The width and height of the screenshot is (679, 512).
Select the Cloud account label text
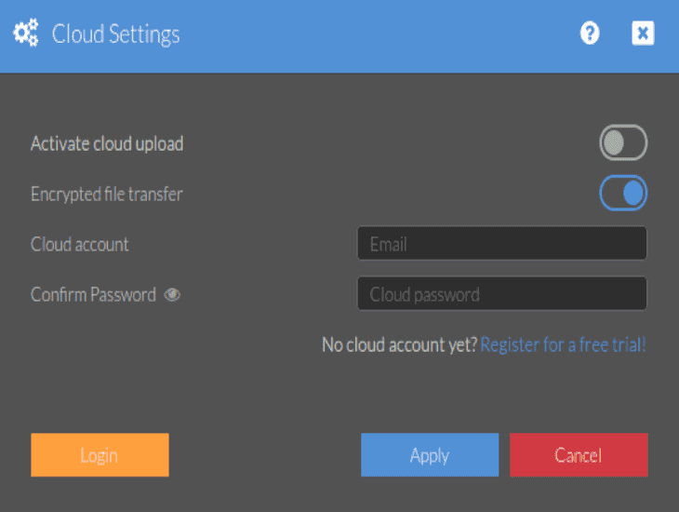[x=80, y=245]
